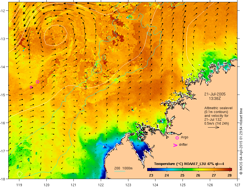Click the '200 1000m' isobath legend label
Screen dimensions: 243x187
click(x=123, y=168)
